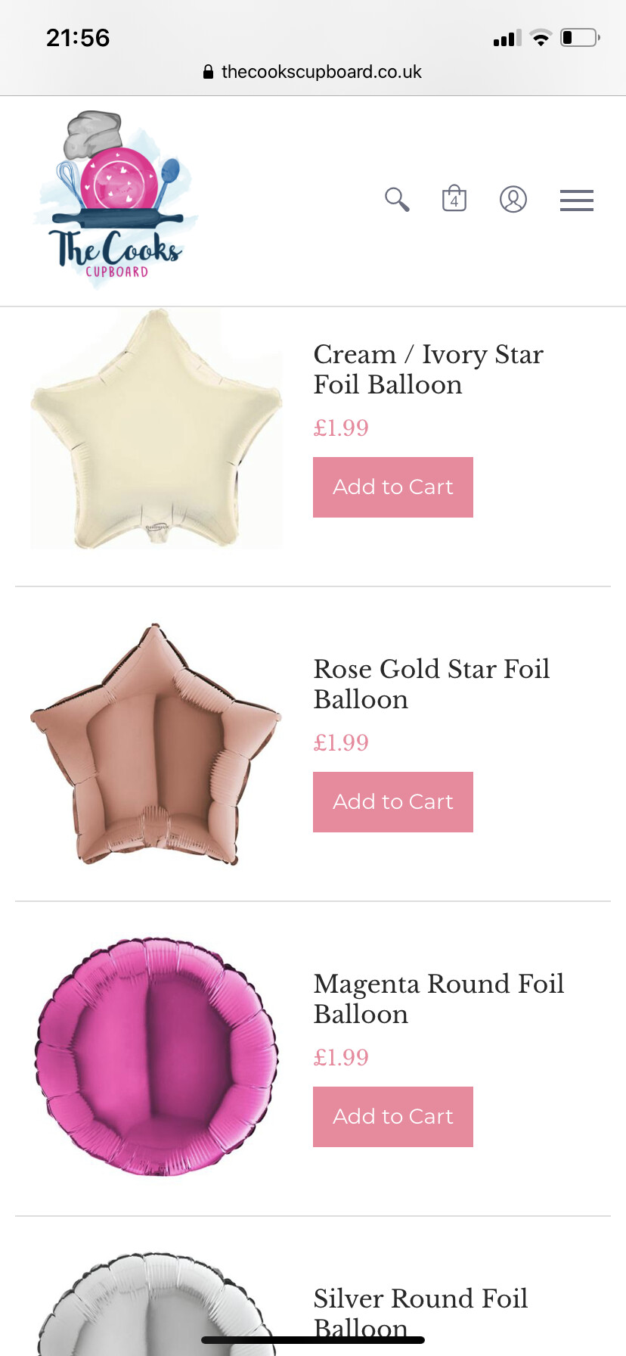Tap the thecookscupboard.co.uk address bar
Image resolution: width=626 pixels, height=1356 pixels.
click(x=321, y=72)
